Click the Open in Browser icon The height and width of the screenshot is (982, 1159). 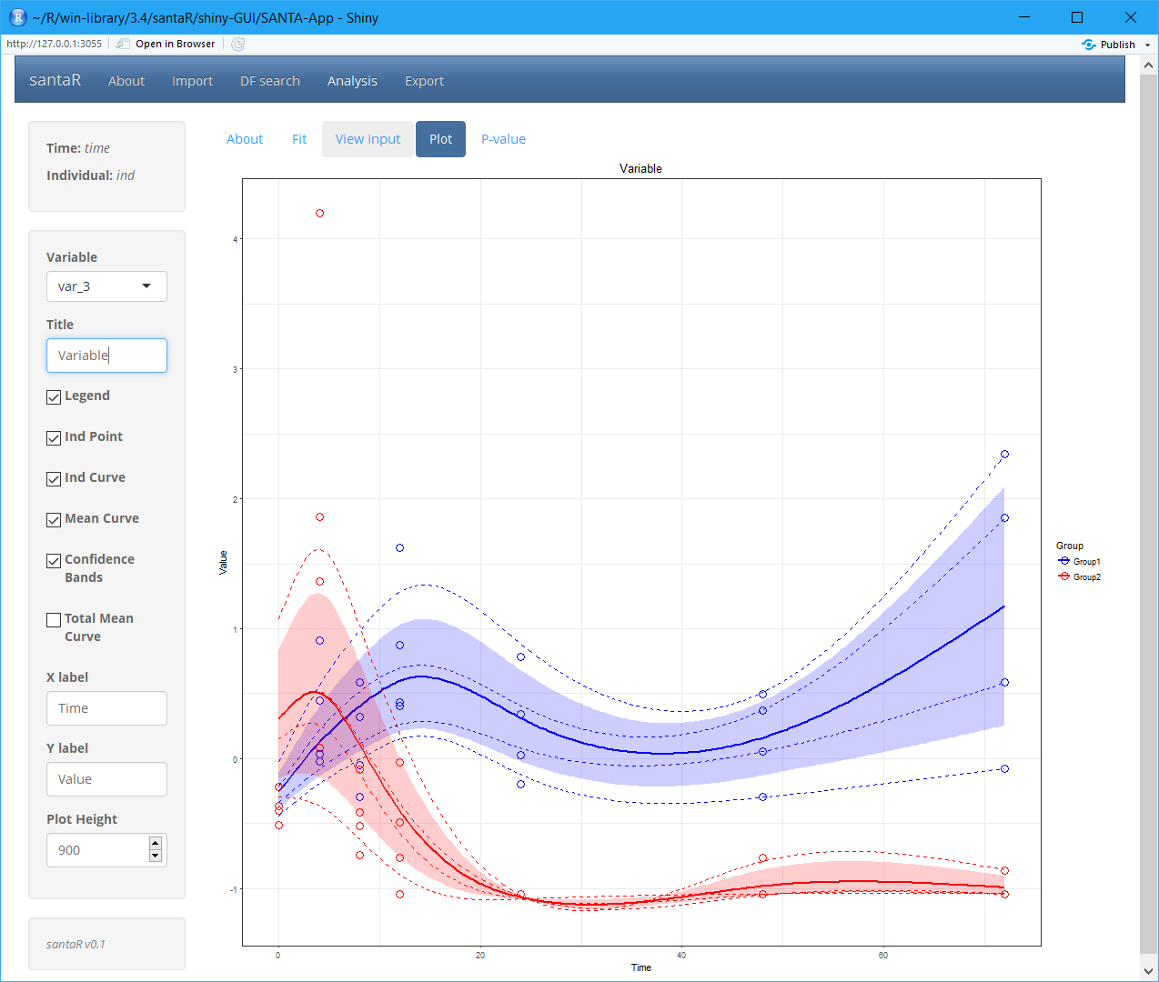(x=124, y=44)
